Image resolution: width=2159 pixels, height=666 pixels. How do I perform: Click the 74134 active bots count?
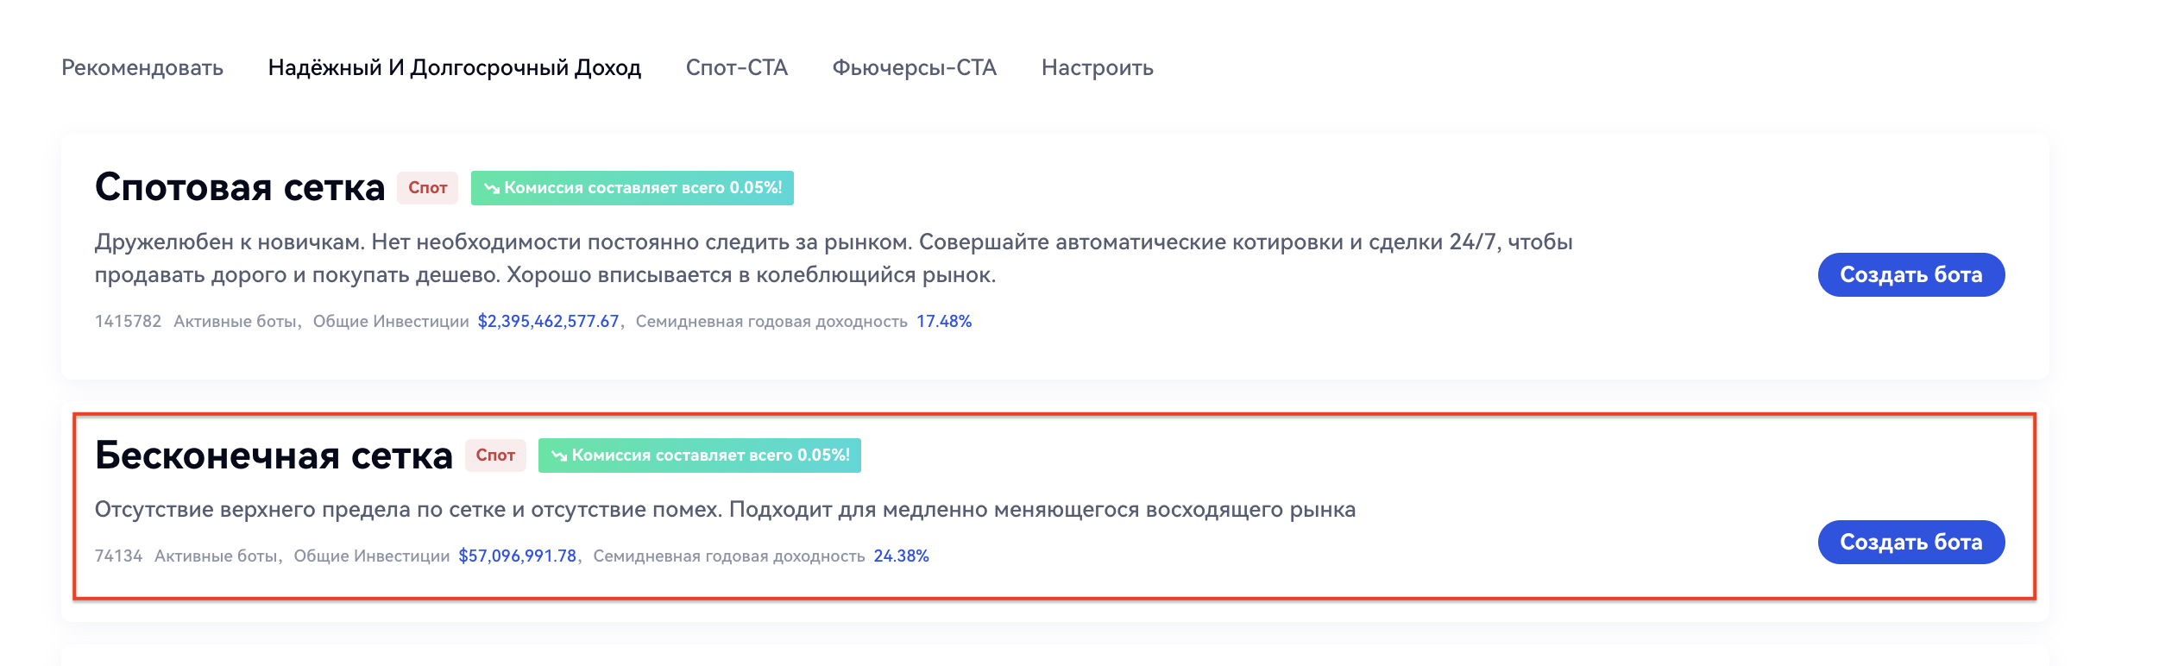tap(118, 556)
